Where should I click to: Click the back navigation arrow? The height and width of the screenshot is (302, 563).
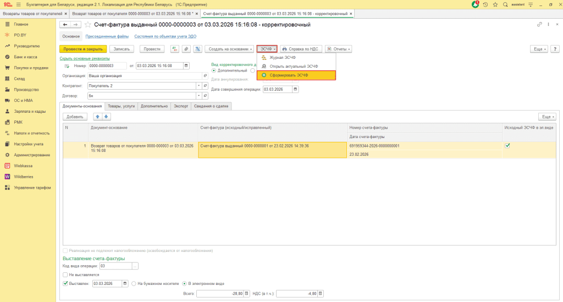click(65, 25)
